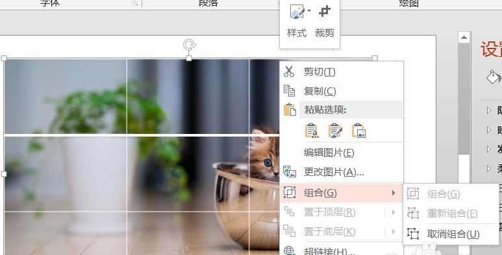Click the group icon beside 组合(G)

[290, 192]
